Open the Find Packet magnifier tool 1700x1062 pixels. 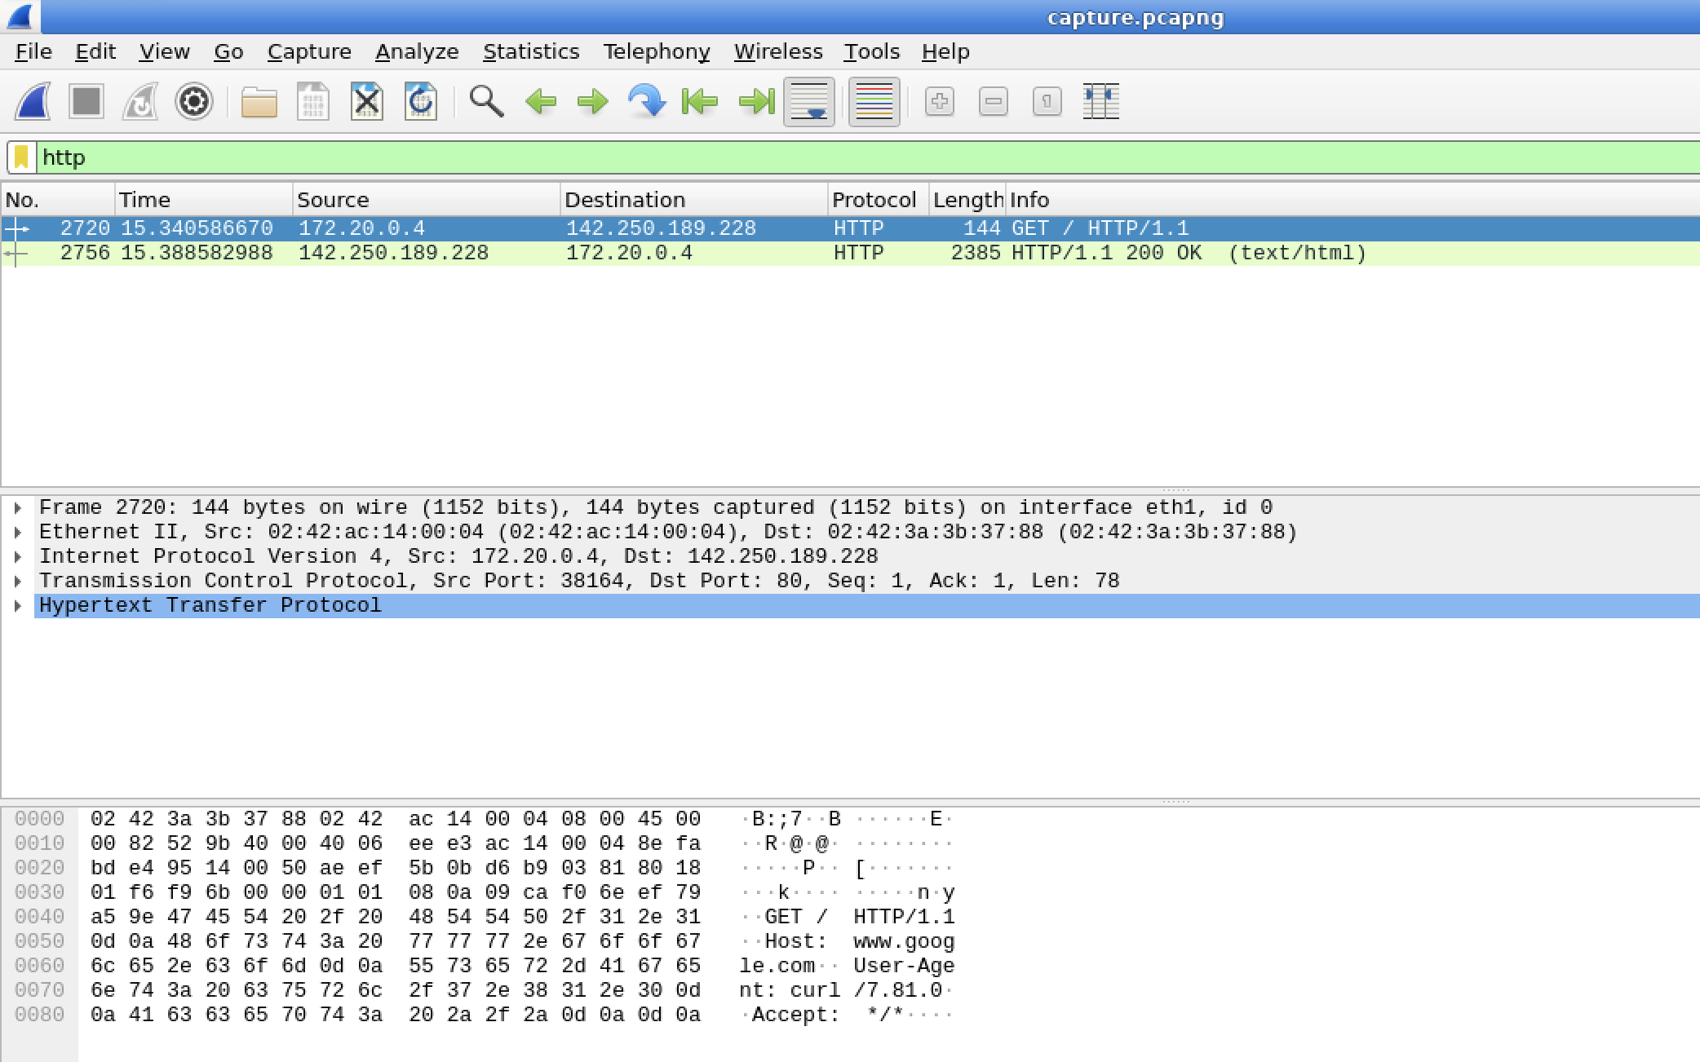coord(485,102)
